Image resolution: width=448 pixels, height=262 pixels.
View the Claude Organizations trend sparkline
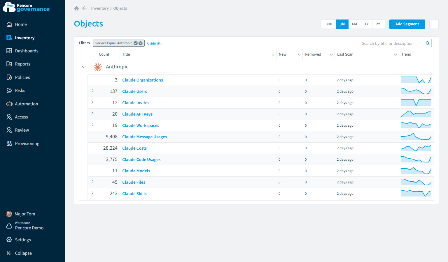[416, 80]
